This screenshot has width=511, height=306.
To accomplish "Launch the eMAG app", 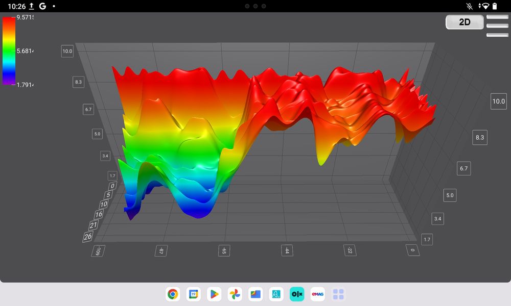I will (x=318, y=294).
